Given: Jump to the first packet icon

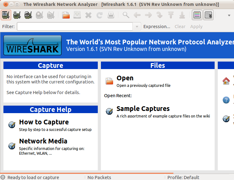Looking at the screenshot, I should (x=171, y=15).
